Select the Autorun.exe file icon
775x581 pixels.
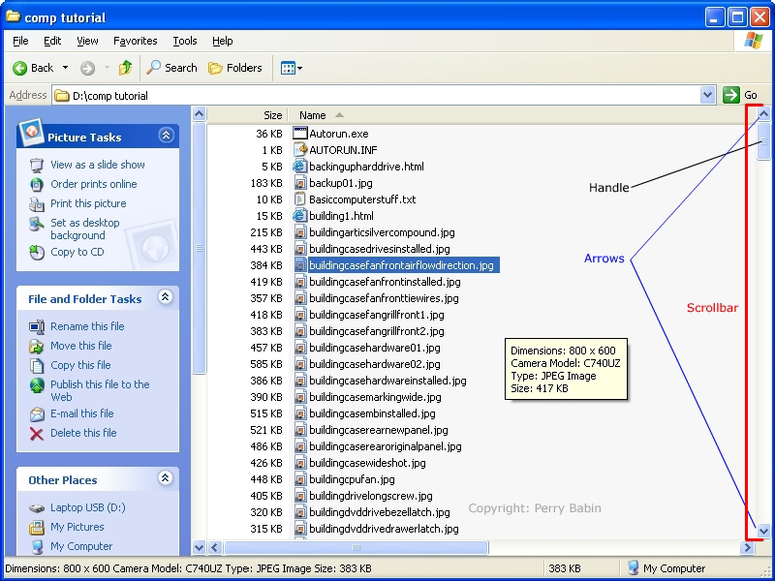tap(300, 134)
